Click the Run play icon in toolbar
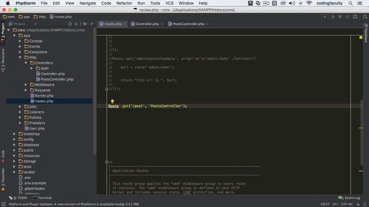This screenshot has height=207, width=369. [x=333, y=17]
